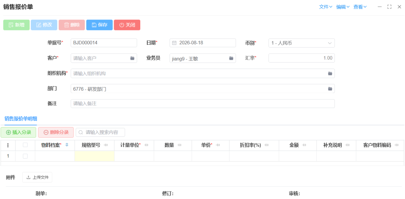Click the pin icon on 物料档案 column
The height and width of the screenshot is (199, 405).
(x=67, y=145)
